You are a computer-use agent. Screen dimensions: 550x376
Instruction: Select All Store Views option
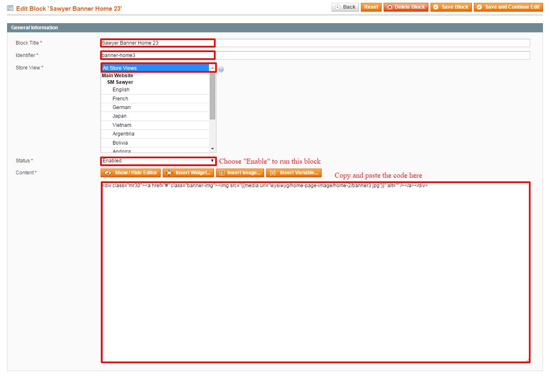click(x=155, y=68)
